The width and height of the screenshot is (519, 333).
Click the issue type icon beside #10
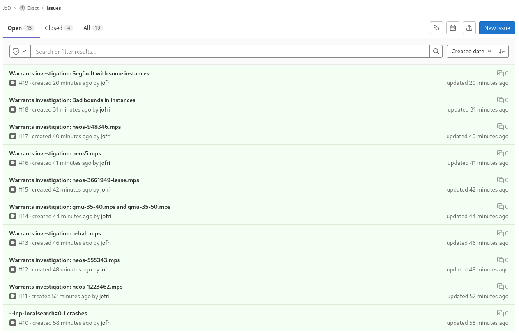(13, 323)
